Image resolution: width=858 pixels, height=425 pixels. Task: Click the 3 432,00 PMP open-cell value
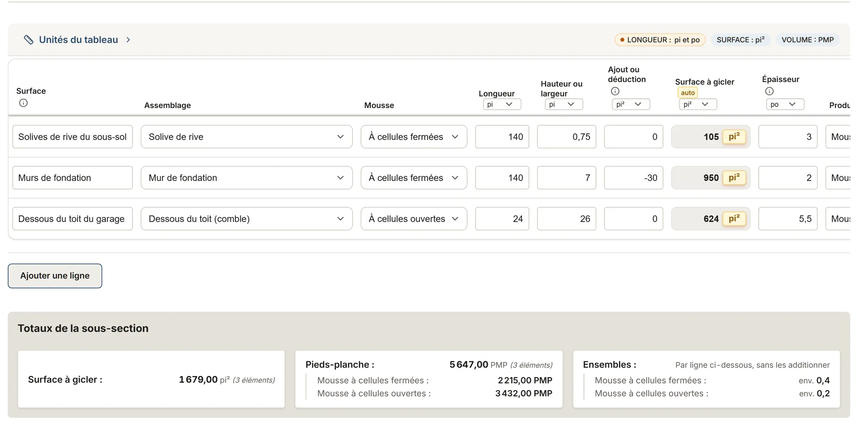pyautogui.click(x=524, y=393)
